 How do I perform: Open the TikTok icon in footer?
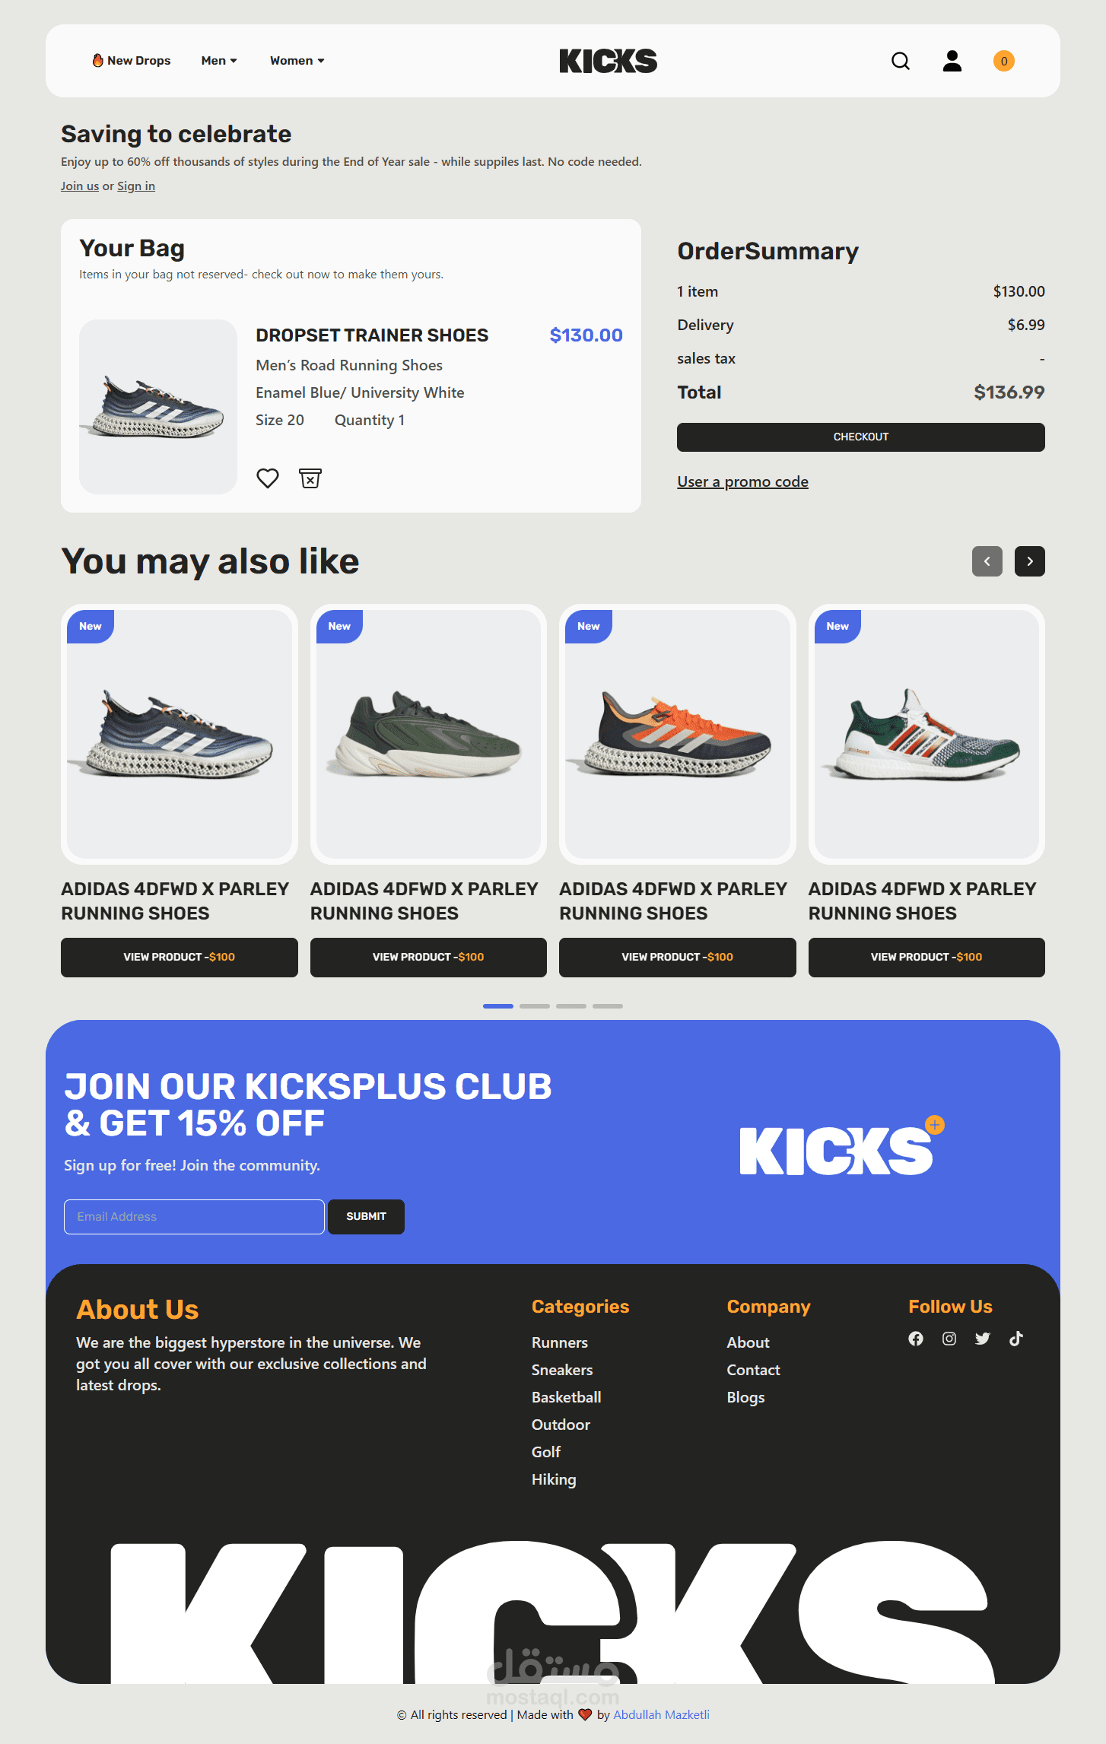click(1016, 1339)
